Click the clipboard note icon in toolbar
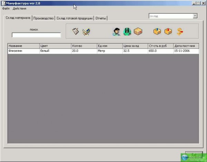 [75, 32]
